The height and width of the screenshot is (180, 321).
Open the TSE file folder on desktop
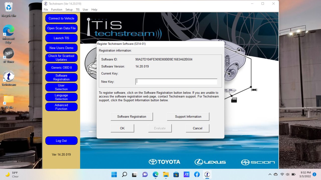(x=9, y=102)
